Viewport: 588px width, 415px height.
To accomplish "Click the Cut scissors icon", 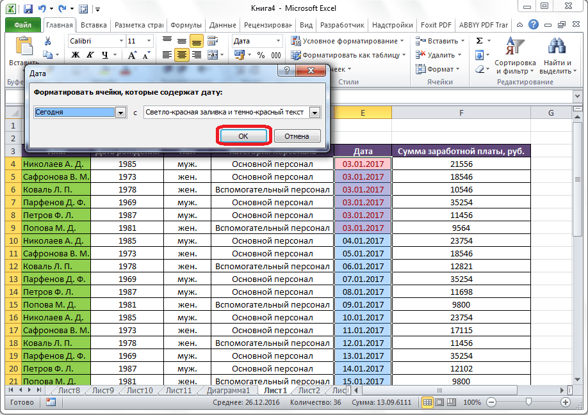I will pyautogui.click(x=47, y=41).
